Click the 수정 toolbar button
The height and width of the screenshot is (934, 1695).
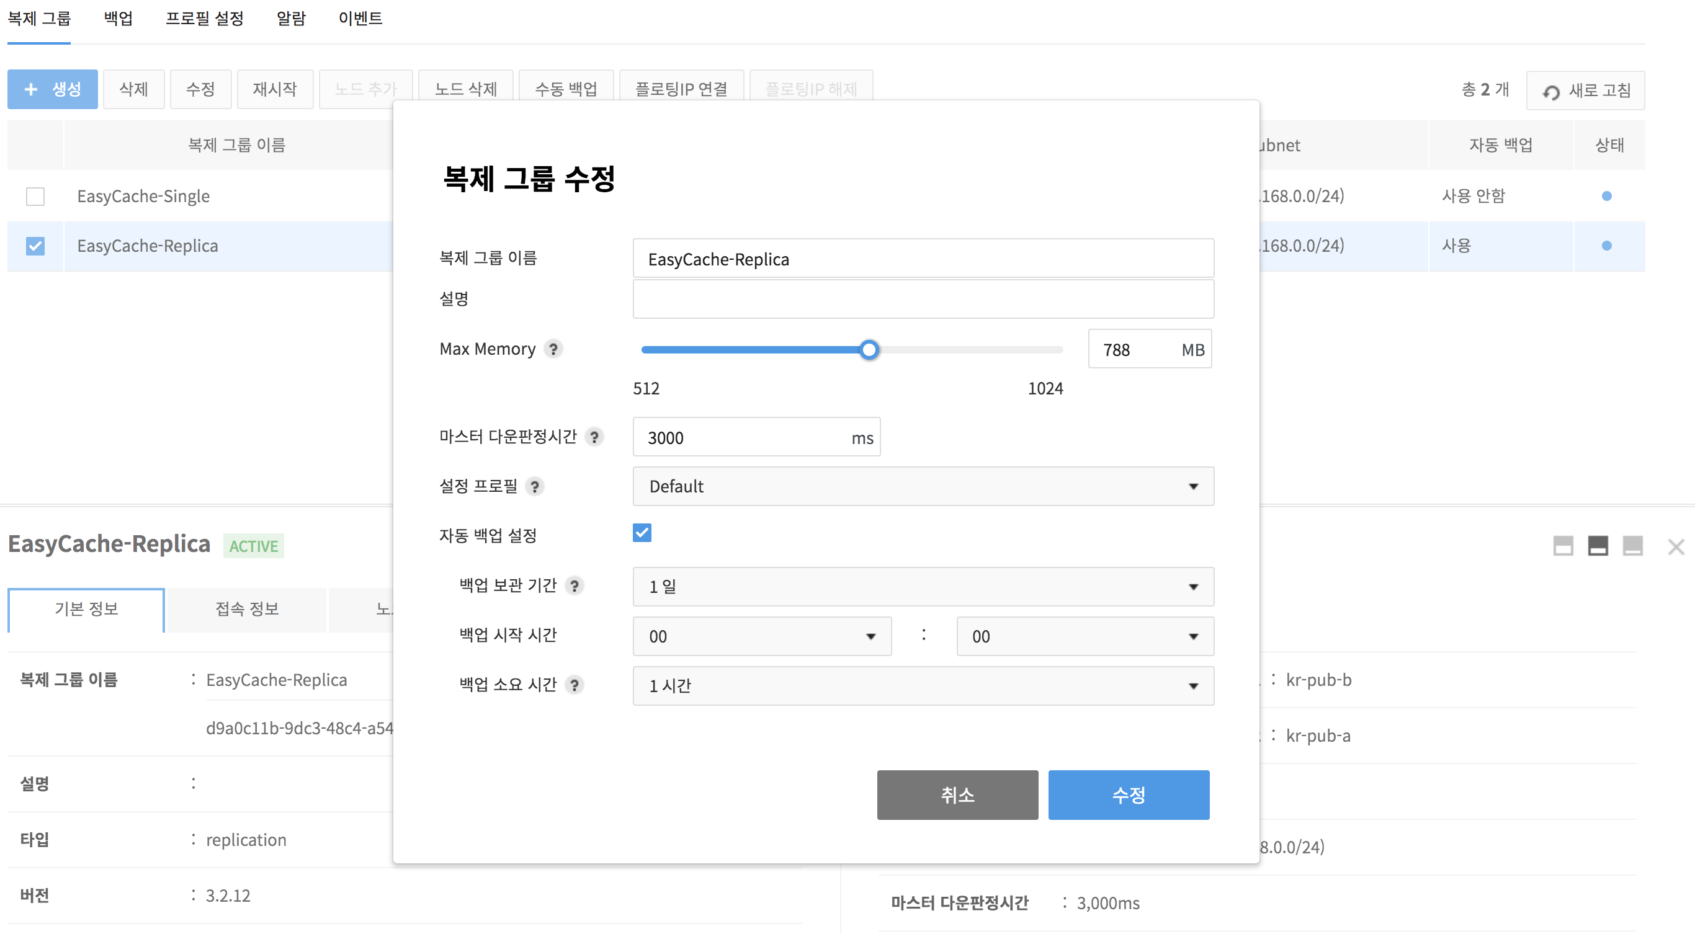[200, 89]
